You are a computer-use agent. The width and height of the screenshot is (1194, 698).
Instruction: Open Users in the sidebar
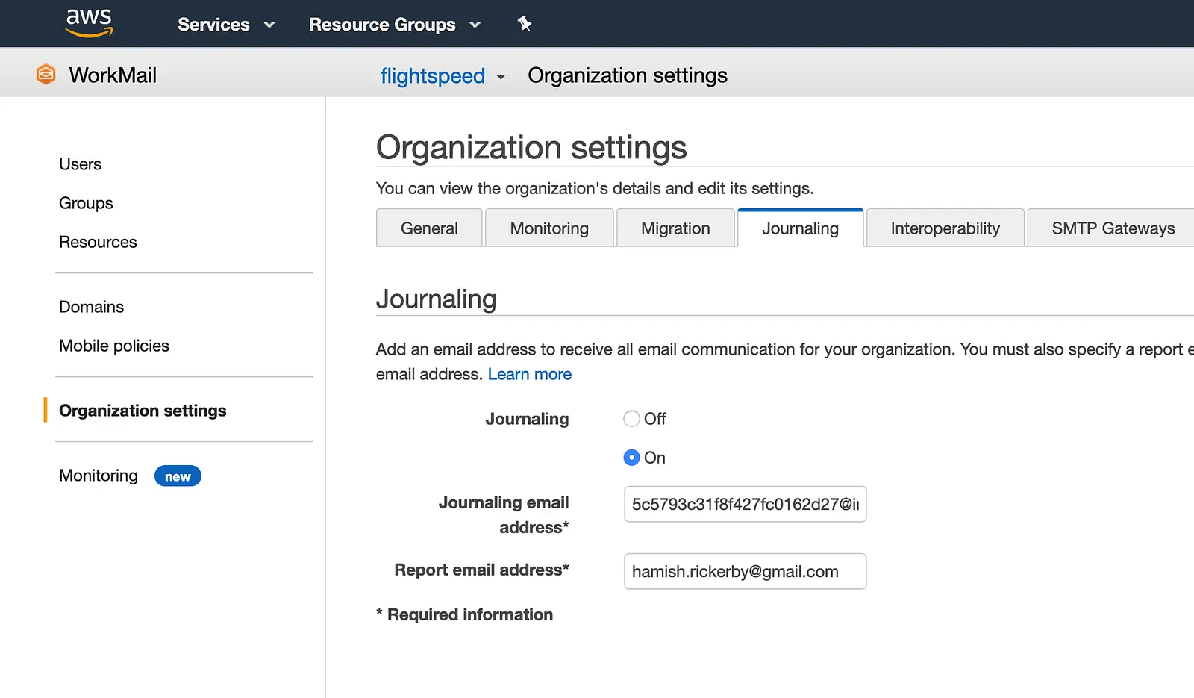click(x=81, y=164)
